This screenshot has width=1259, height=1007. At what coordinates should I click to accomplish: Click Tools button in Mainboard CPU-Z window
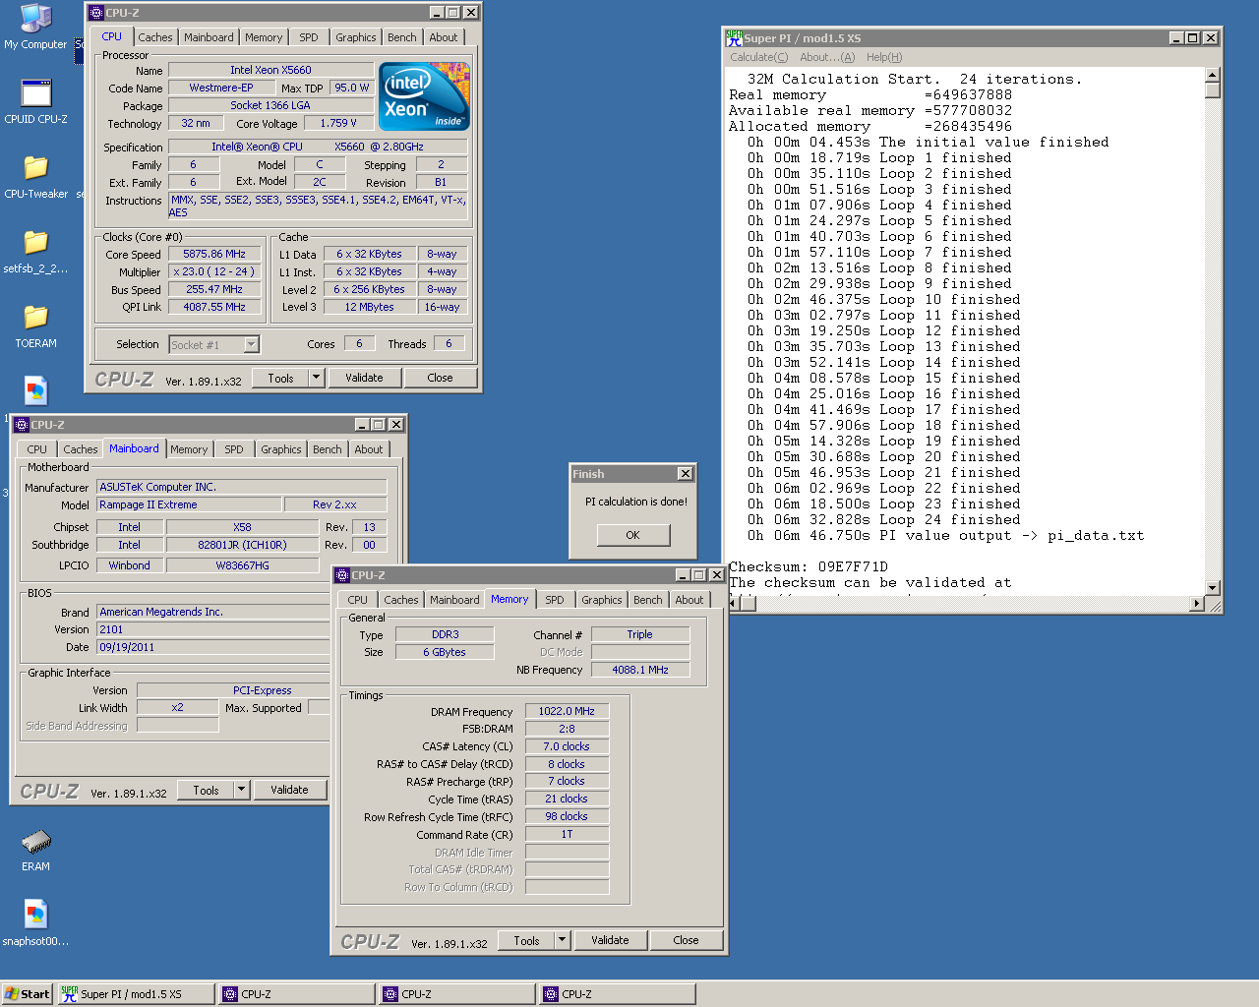tap(206, 790)
